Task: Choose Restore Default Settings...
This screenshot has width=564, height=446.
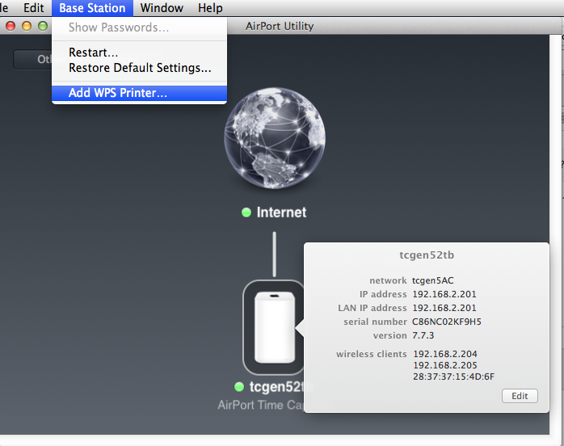Action: (139, 68)
